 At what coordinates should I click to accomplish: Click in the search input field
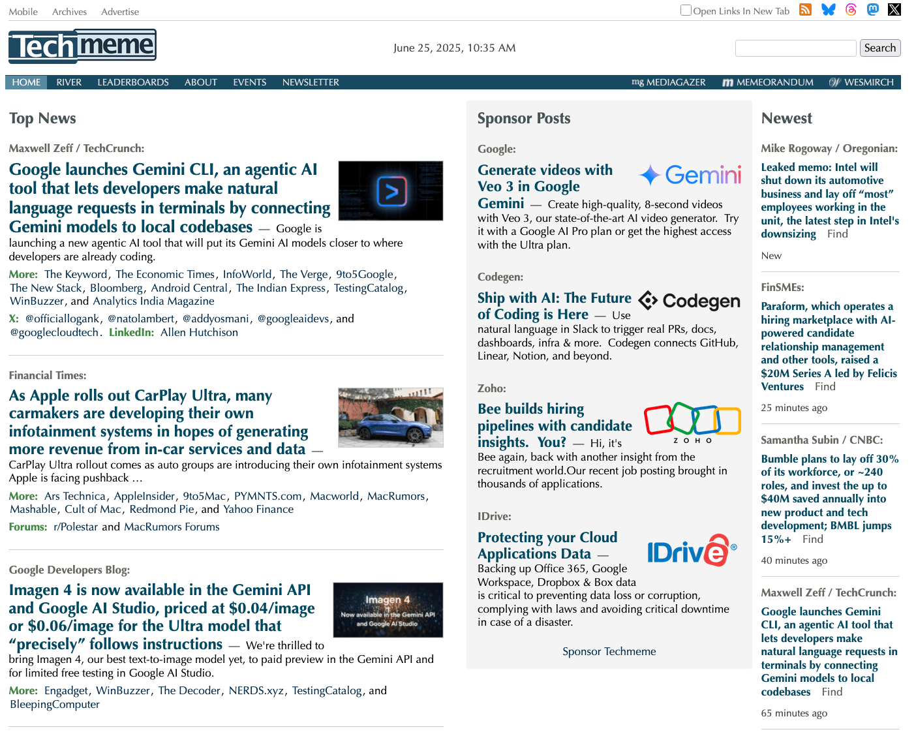(x=795, y=48)
